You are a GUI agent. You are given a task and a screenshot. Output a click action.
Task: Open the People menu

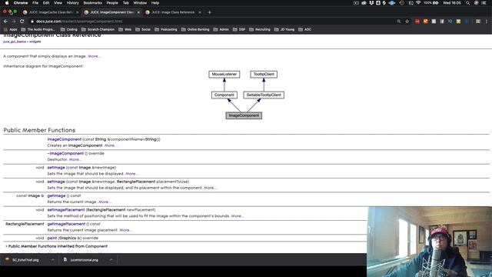tap(112, 3)
